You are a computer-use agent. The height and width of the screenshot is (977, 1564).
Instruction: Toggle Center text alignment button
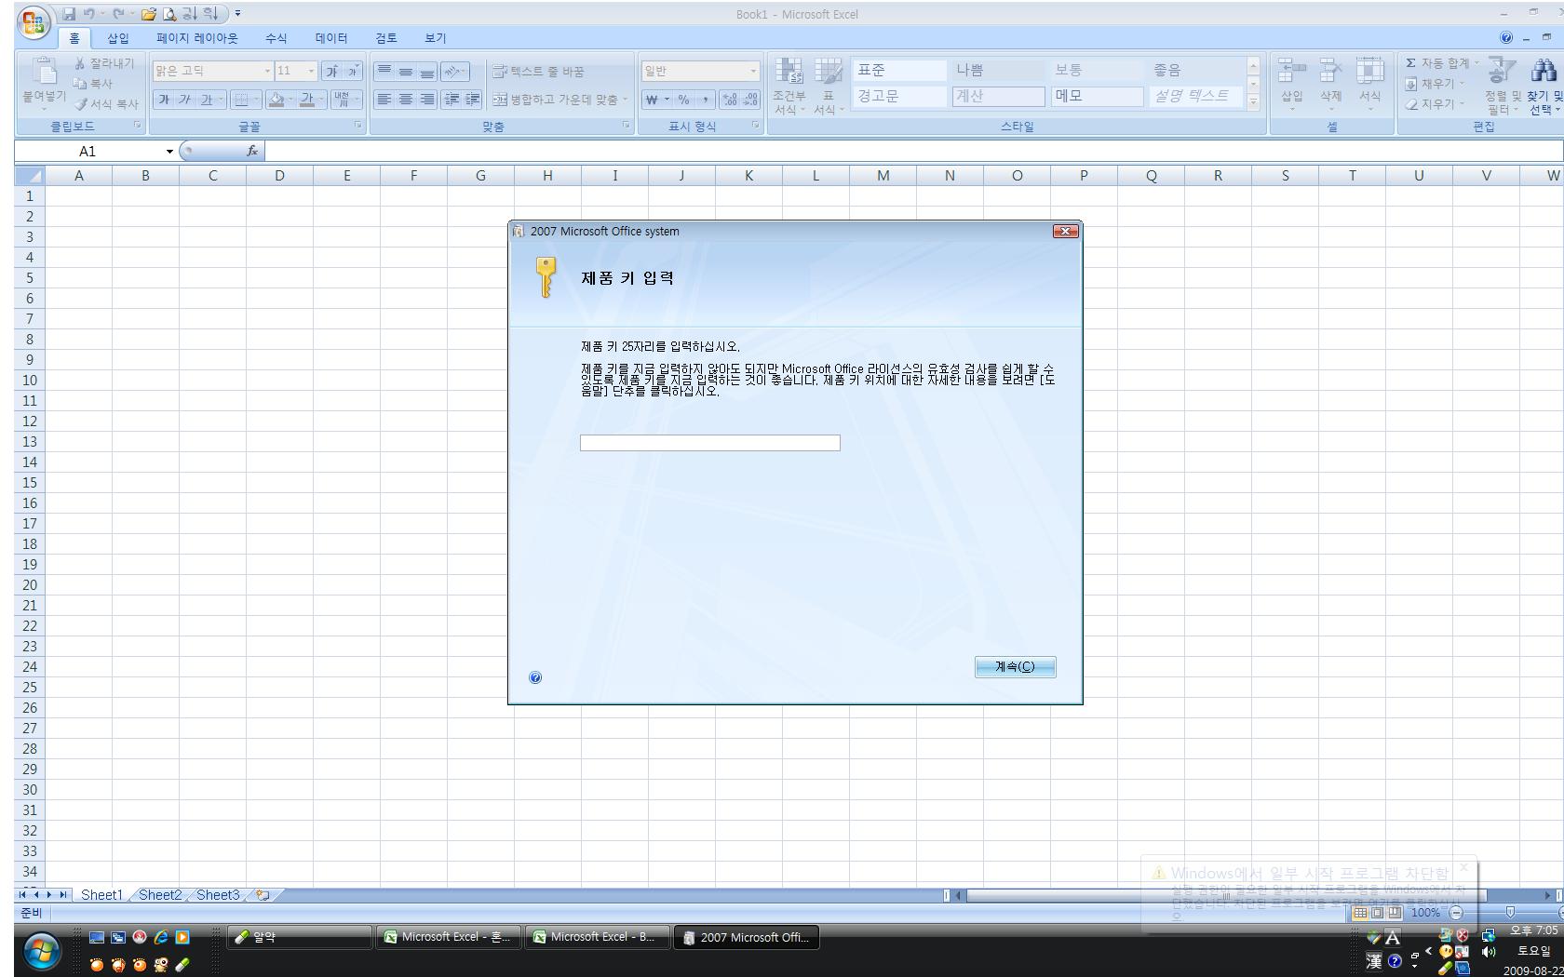[405, 100]
